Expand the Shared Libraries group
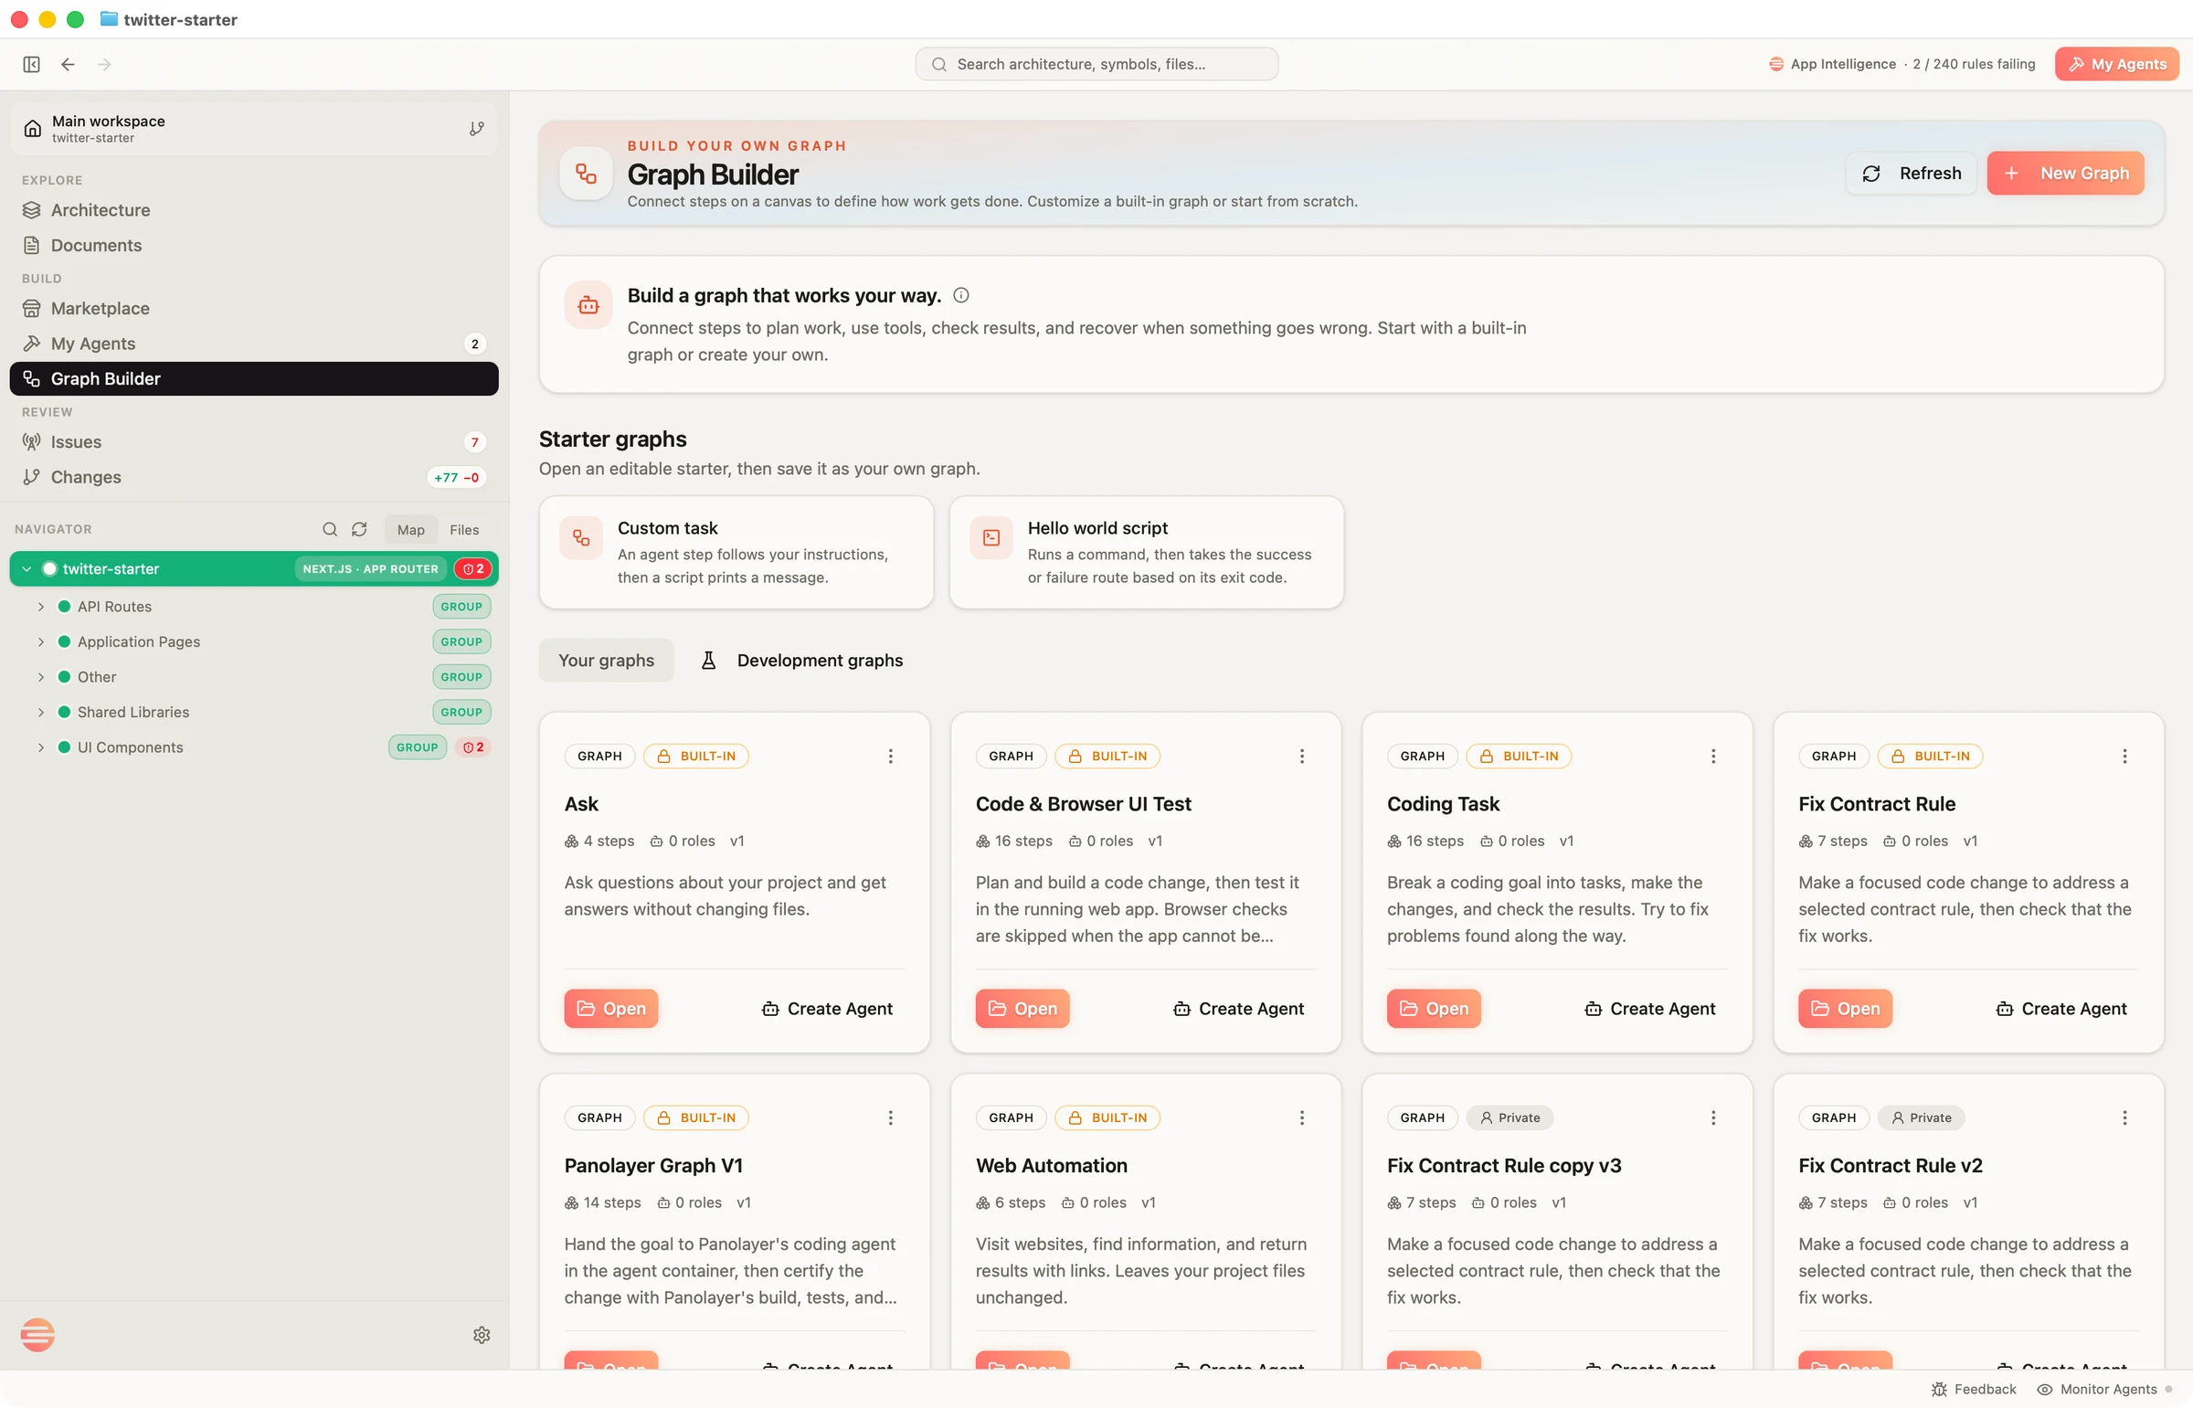The width and height of the screenshot is (2193, 1408). click(41, 713)
